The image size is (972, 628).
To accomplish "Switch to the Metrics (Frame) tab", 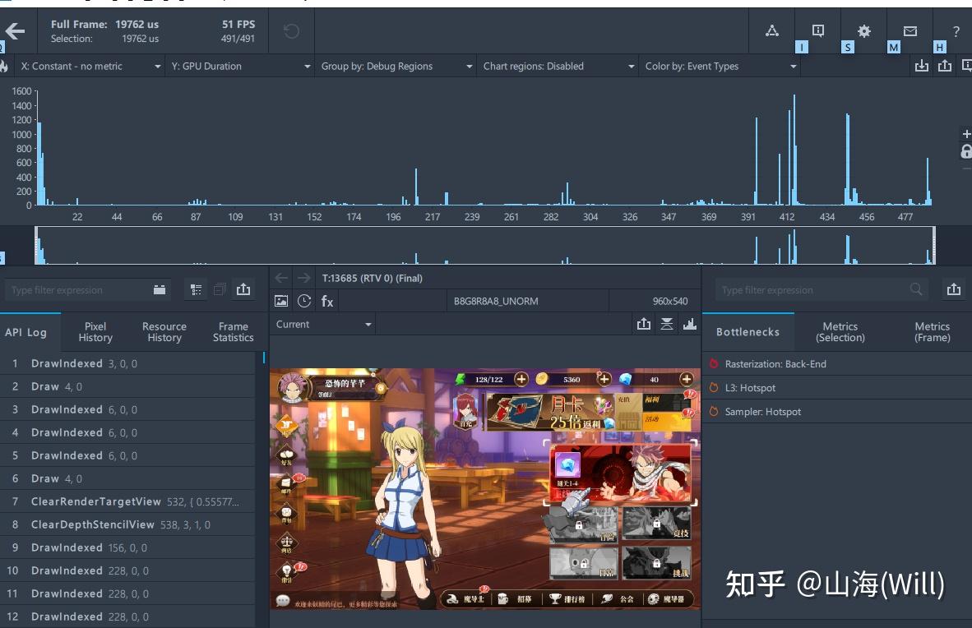I will tap(932, 332).
